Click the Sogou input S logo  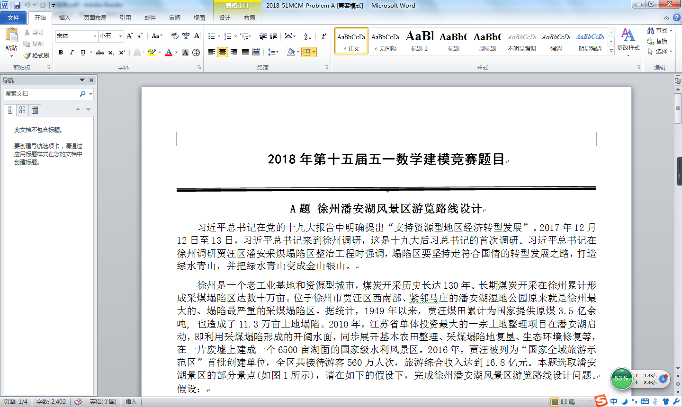pos(601,401)
